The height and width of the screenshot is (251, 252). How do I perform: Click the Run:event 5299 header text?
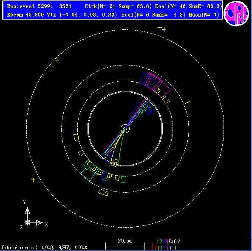[39, 6]
